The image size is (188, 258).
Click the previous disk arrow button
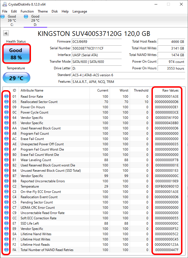(6, 33)
